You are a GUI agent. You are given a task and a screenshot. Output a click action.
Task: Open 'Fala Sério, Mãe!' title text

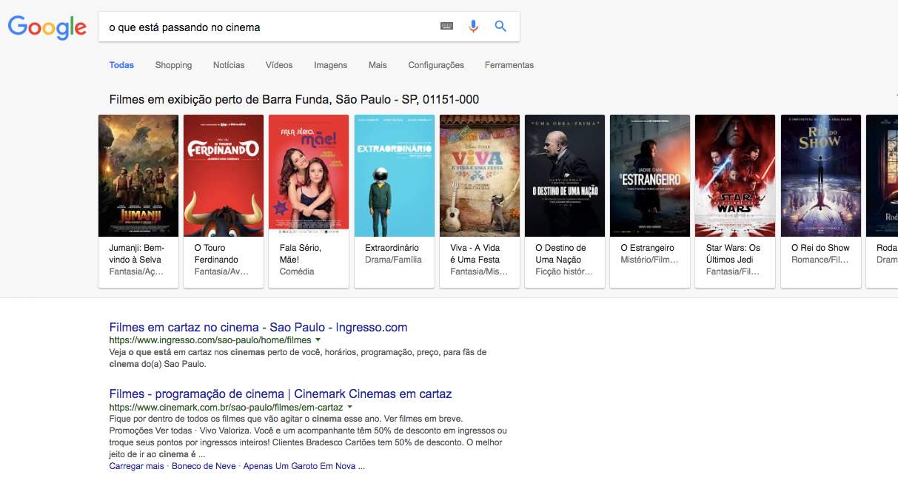[x=301, y=254]
